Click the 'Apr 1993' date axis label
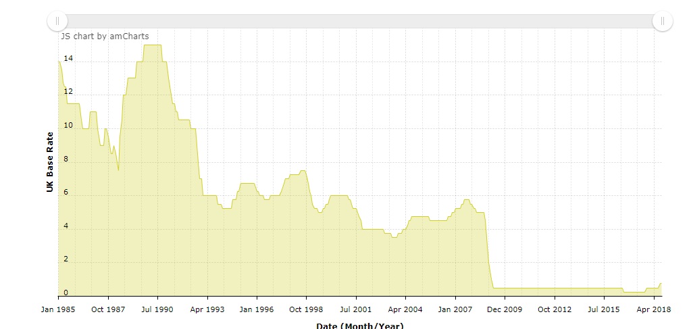This screenshot has height=329, width=691. tap(207, 309)
